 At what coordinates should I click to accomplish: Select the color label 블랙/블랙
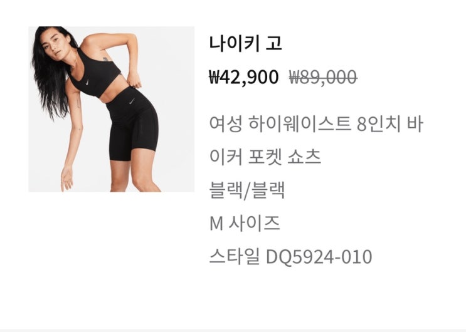tap(247, 190)
